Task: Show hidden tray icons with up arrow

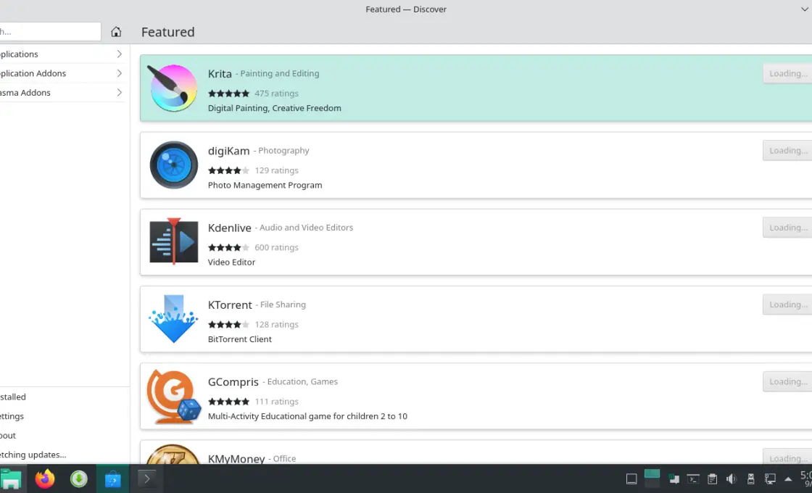Action: pos(788,479)
